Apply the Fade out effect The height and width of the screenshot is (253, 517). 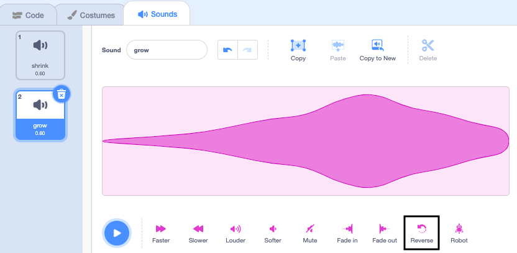(x=385, y=234)
